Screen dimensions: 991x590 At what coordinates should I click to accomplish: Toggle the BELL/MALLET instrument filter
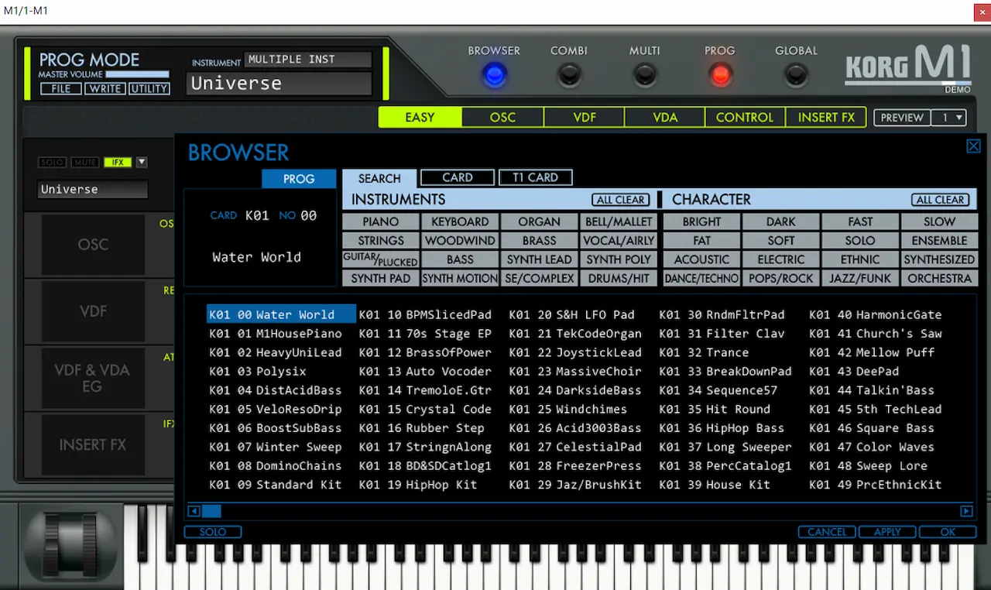point(619,221)
